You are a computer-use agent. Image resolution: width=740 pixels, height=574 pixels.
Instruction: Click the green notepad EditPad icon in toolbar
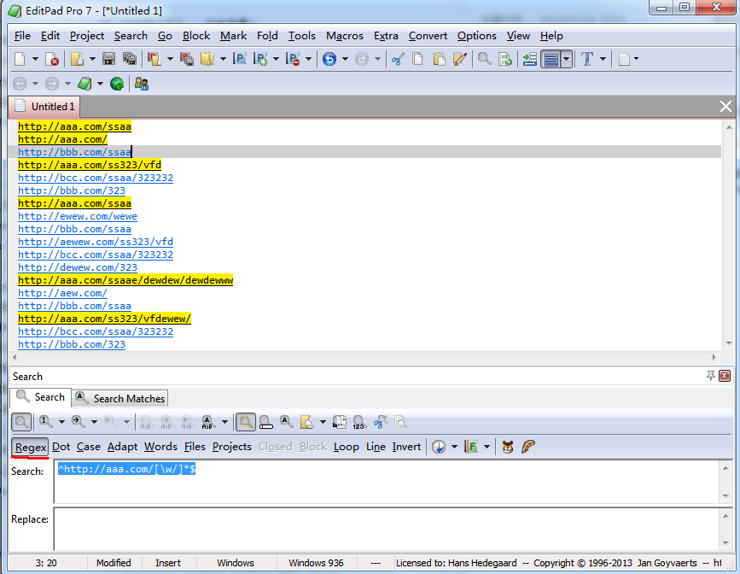[x=85, y=84]
